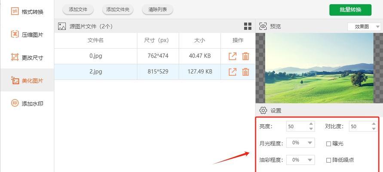Switch to 压缩图片 in the sidebar
This screenshot has width=383, height=172.
[27, 34]
